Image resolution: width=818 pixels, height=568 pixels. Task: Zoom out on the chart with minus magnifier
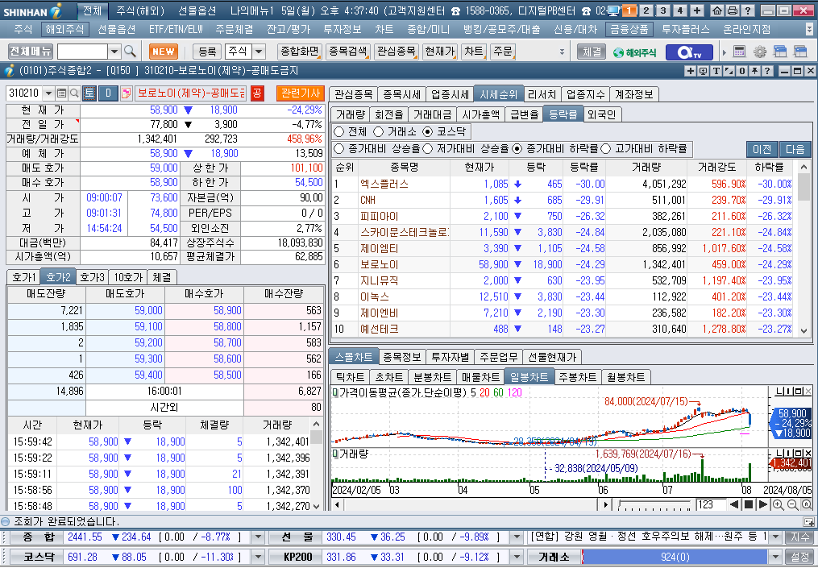pyautogui.click(x=792, y=504)
